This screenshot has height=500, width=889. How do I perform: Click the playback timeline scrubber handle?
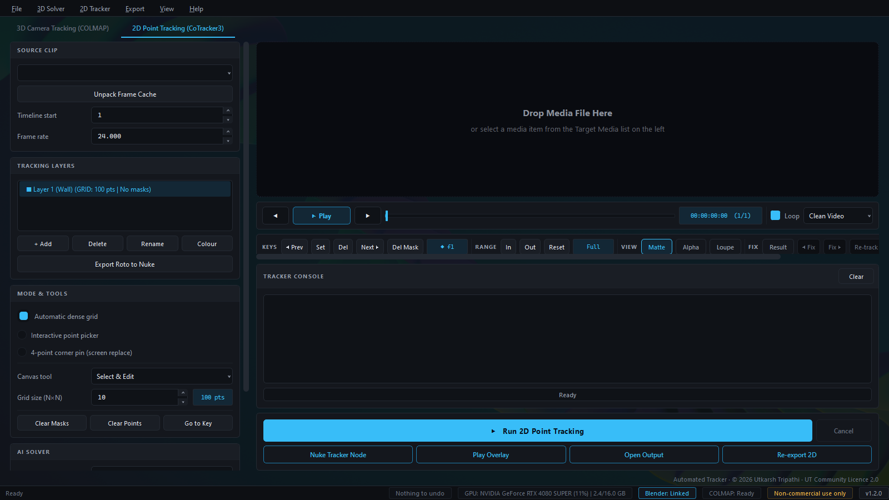tap(387, 216)
